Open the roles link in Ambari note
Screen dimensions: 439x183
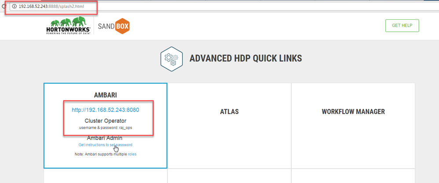132,154
